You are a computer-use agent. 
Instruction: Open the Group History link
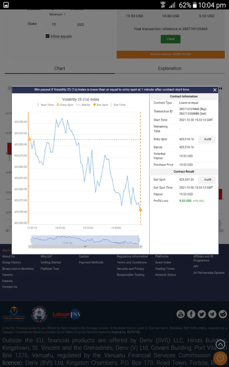click(12, 263)
